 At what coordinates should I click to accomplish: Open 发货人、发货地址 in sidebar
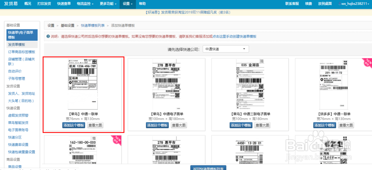pyautogui.click(x=22, y=93)
